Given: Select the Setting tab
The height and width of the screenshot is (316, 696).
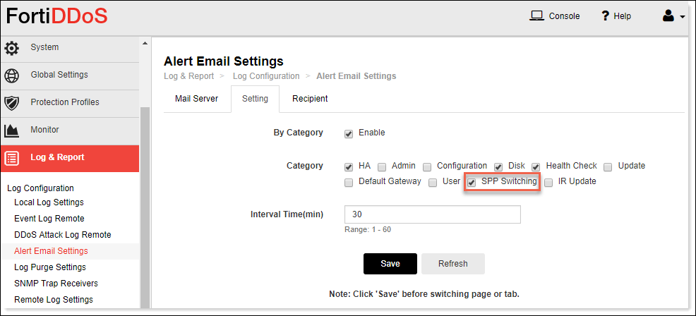Looking at the screenshot, I should (256, 99).
